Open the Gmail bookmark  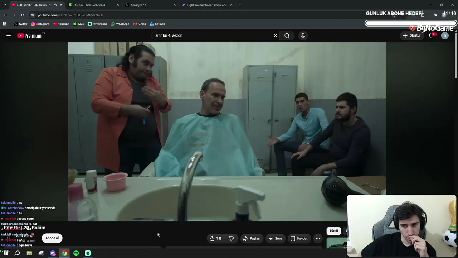pos(140,24)
